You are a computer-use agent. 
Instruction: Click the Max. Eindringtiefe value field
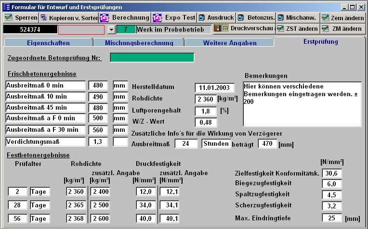pyautogui.click(x=332, y=218)
